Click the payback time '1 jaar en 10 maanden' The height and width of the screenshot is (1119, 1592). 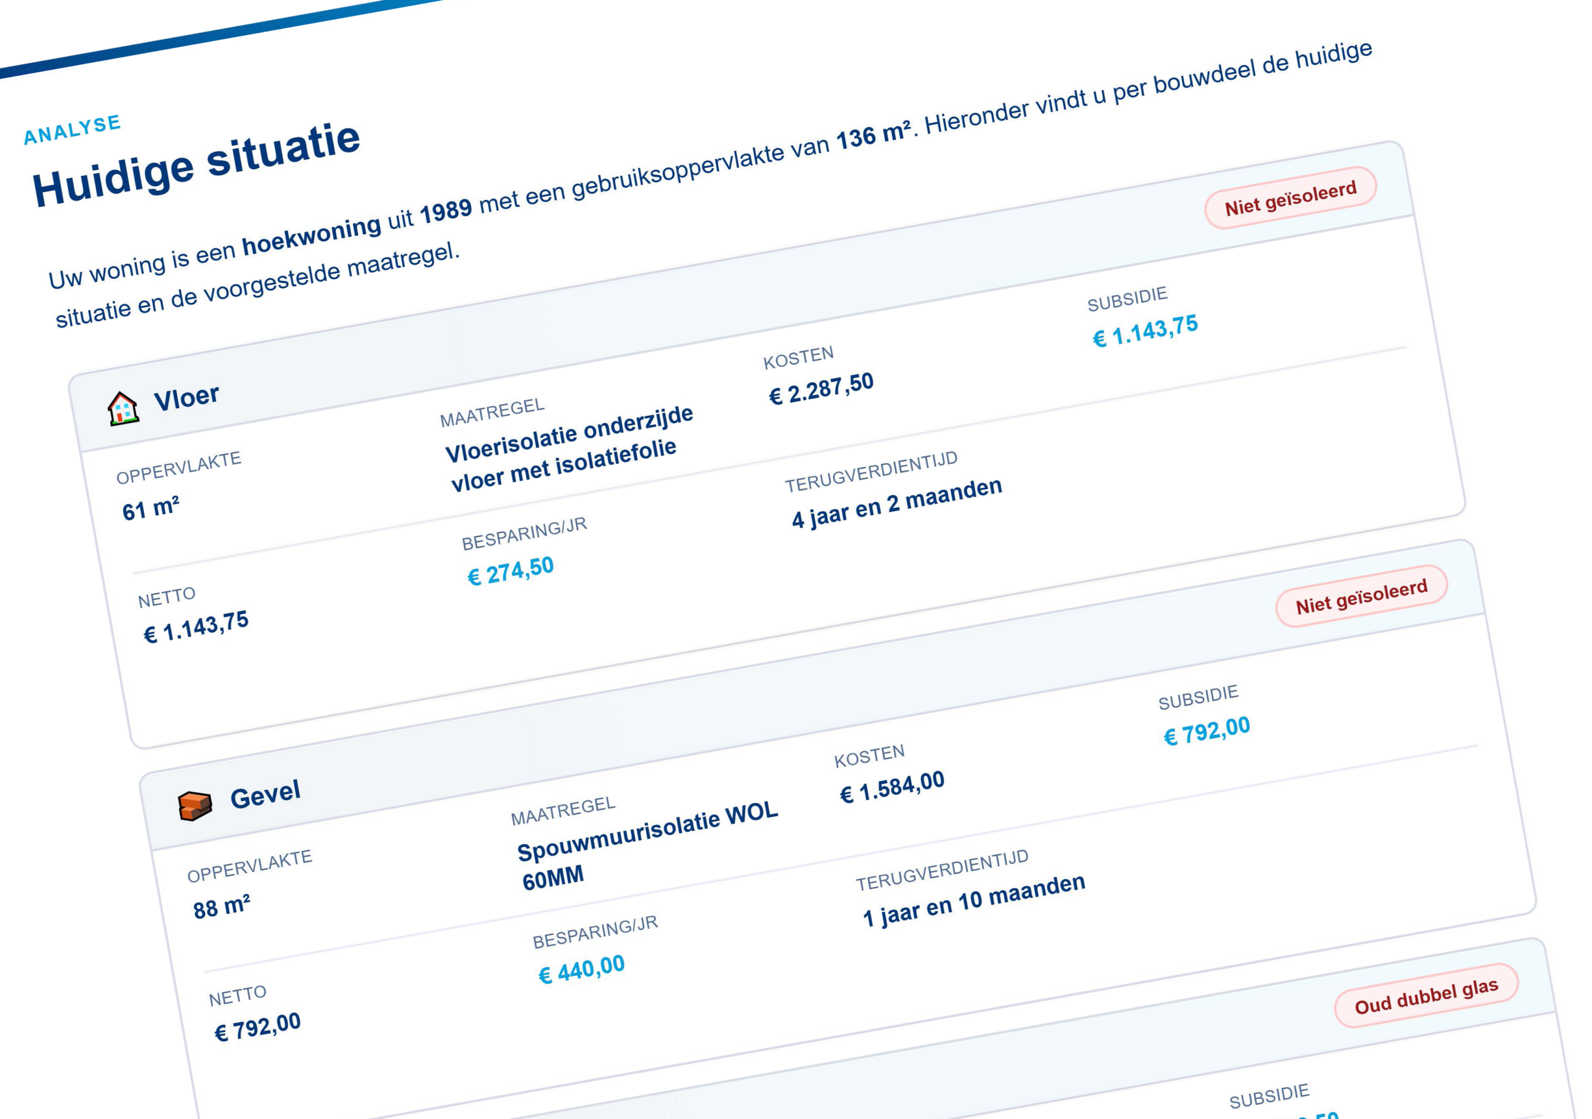(x=973, y=901)
